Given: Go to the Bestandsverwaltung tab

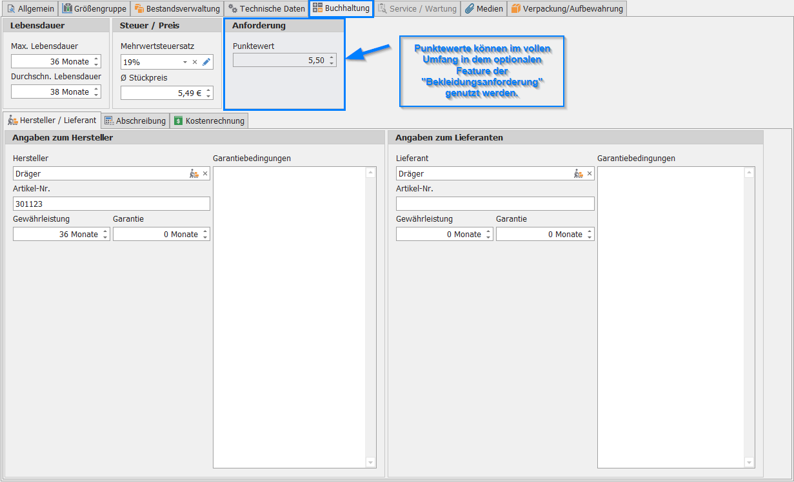Looking at the screenshot, I should click(177, 9).
